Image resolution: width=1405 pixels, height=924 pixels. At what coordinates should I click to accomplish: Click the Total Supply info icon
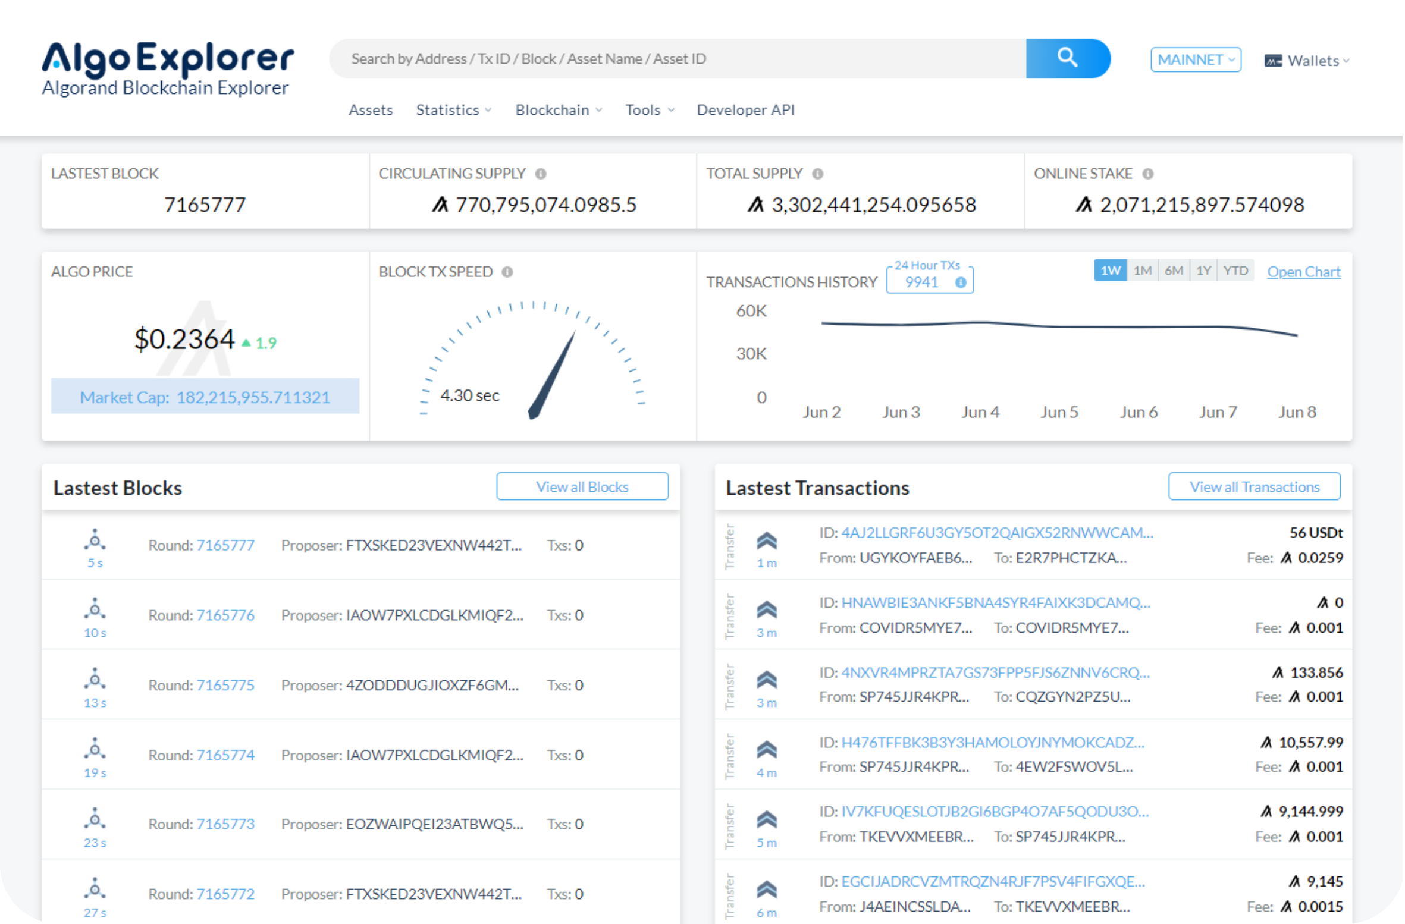[x=818, y=174]
